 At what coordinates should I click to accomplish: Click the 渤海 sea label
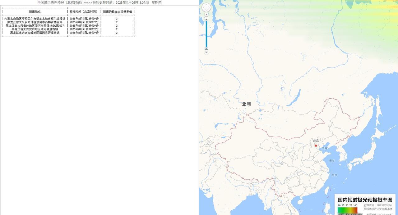pyautogui.click(x=324, y=148)
